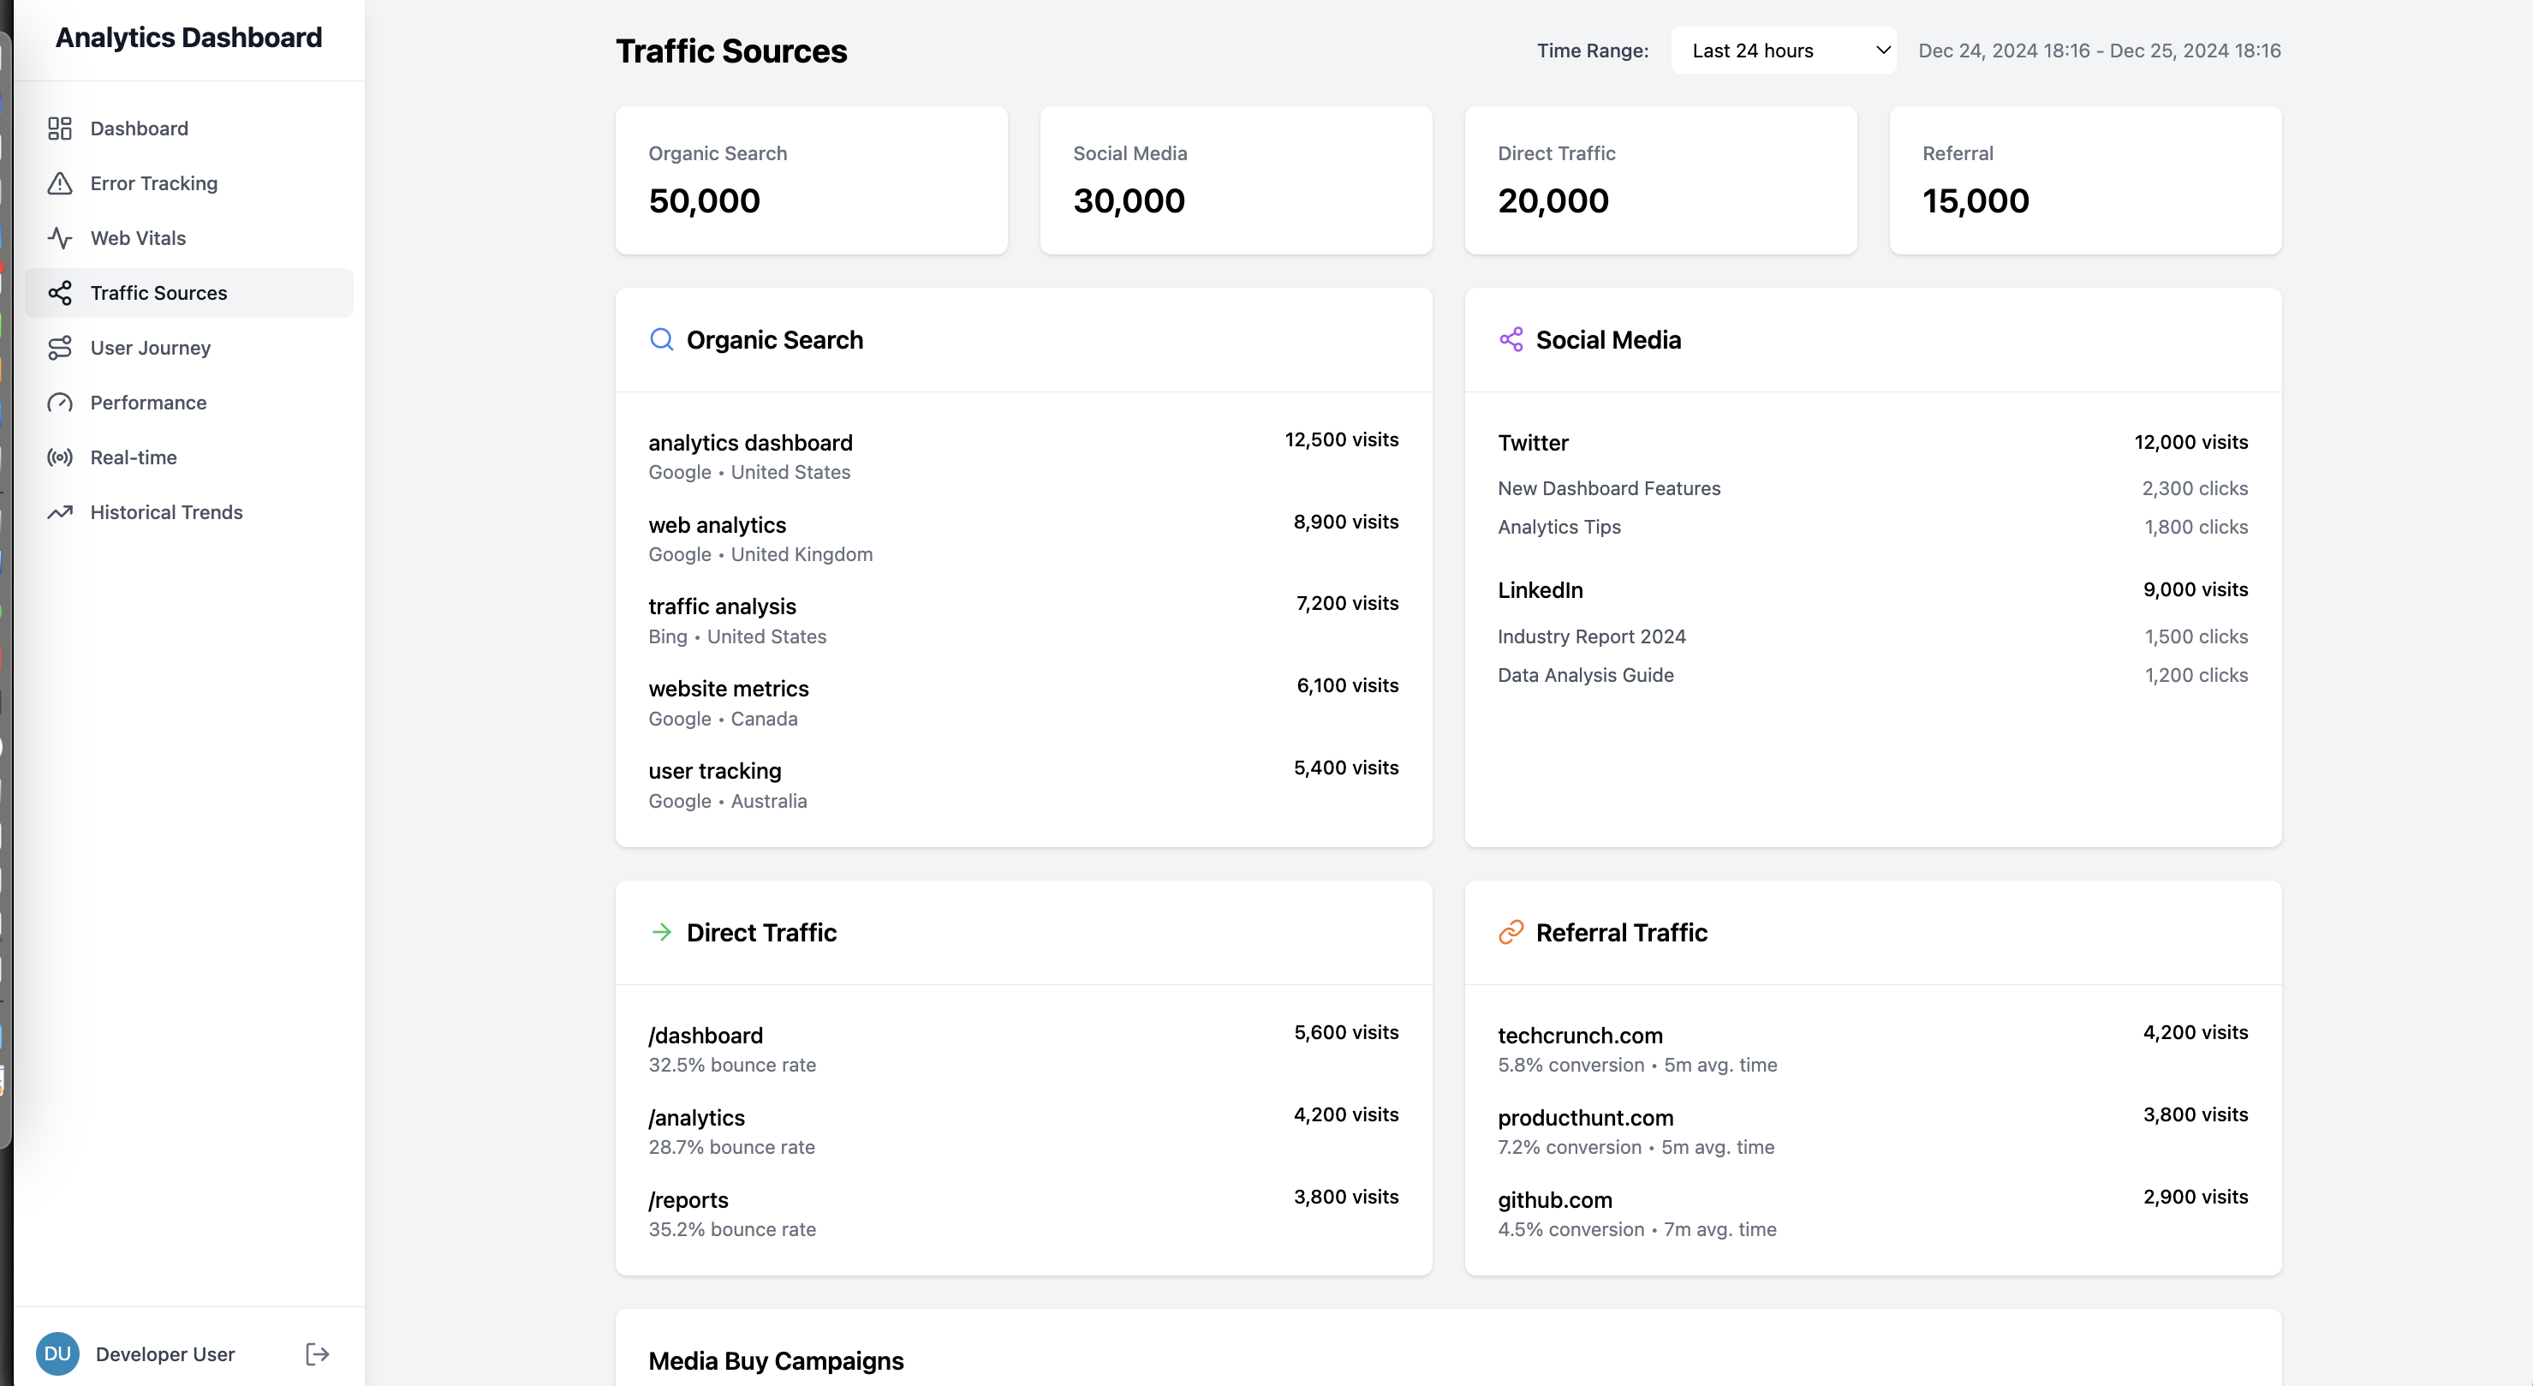2533x1386 pixels.
Task: Click the orange link icon beside Referral Traffic
Action: point(1511,933)
